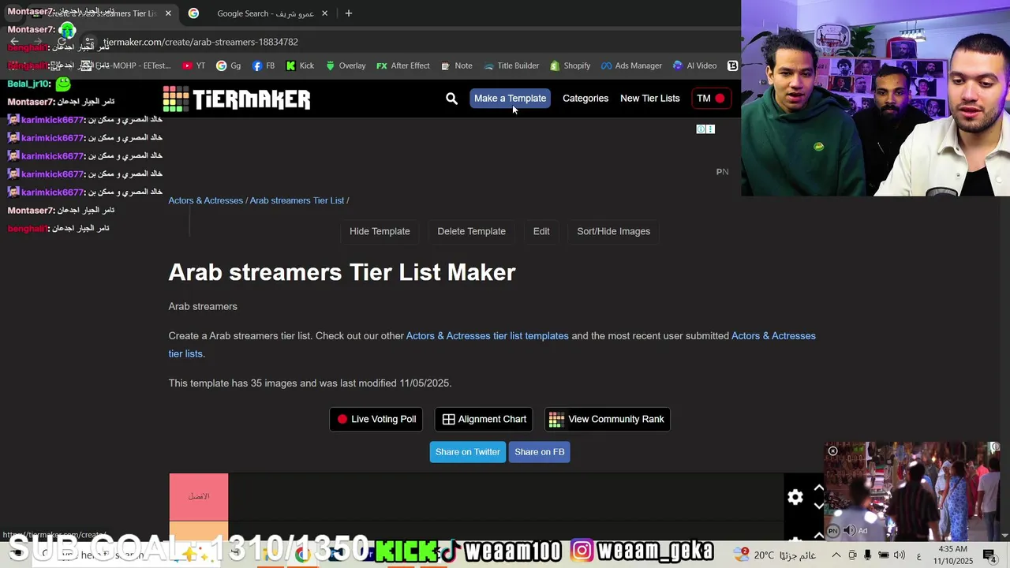The image size is (1010, 568).
Task: Click the TierMaker logo
Action: click(237, 99)
